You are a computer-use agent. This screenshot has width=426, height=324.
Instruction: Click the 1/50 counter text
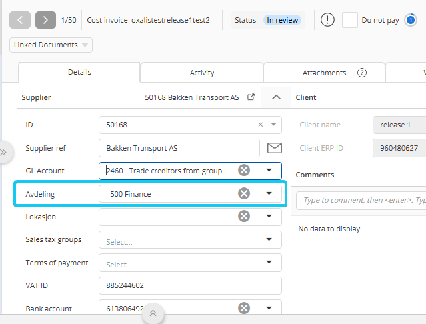(x=69, y=20)
